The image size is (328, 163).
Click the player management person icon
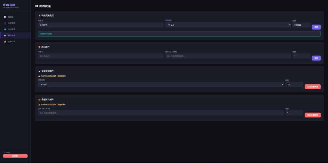pyautogui.click(x=5, y=23)
